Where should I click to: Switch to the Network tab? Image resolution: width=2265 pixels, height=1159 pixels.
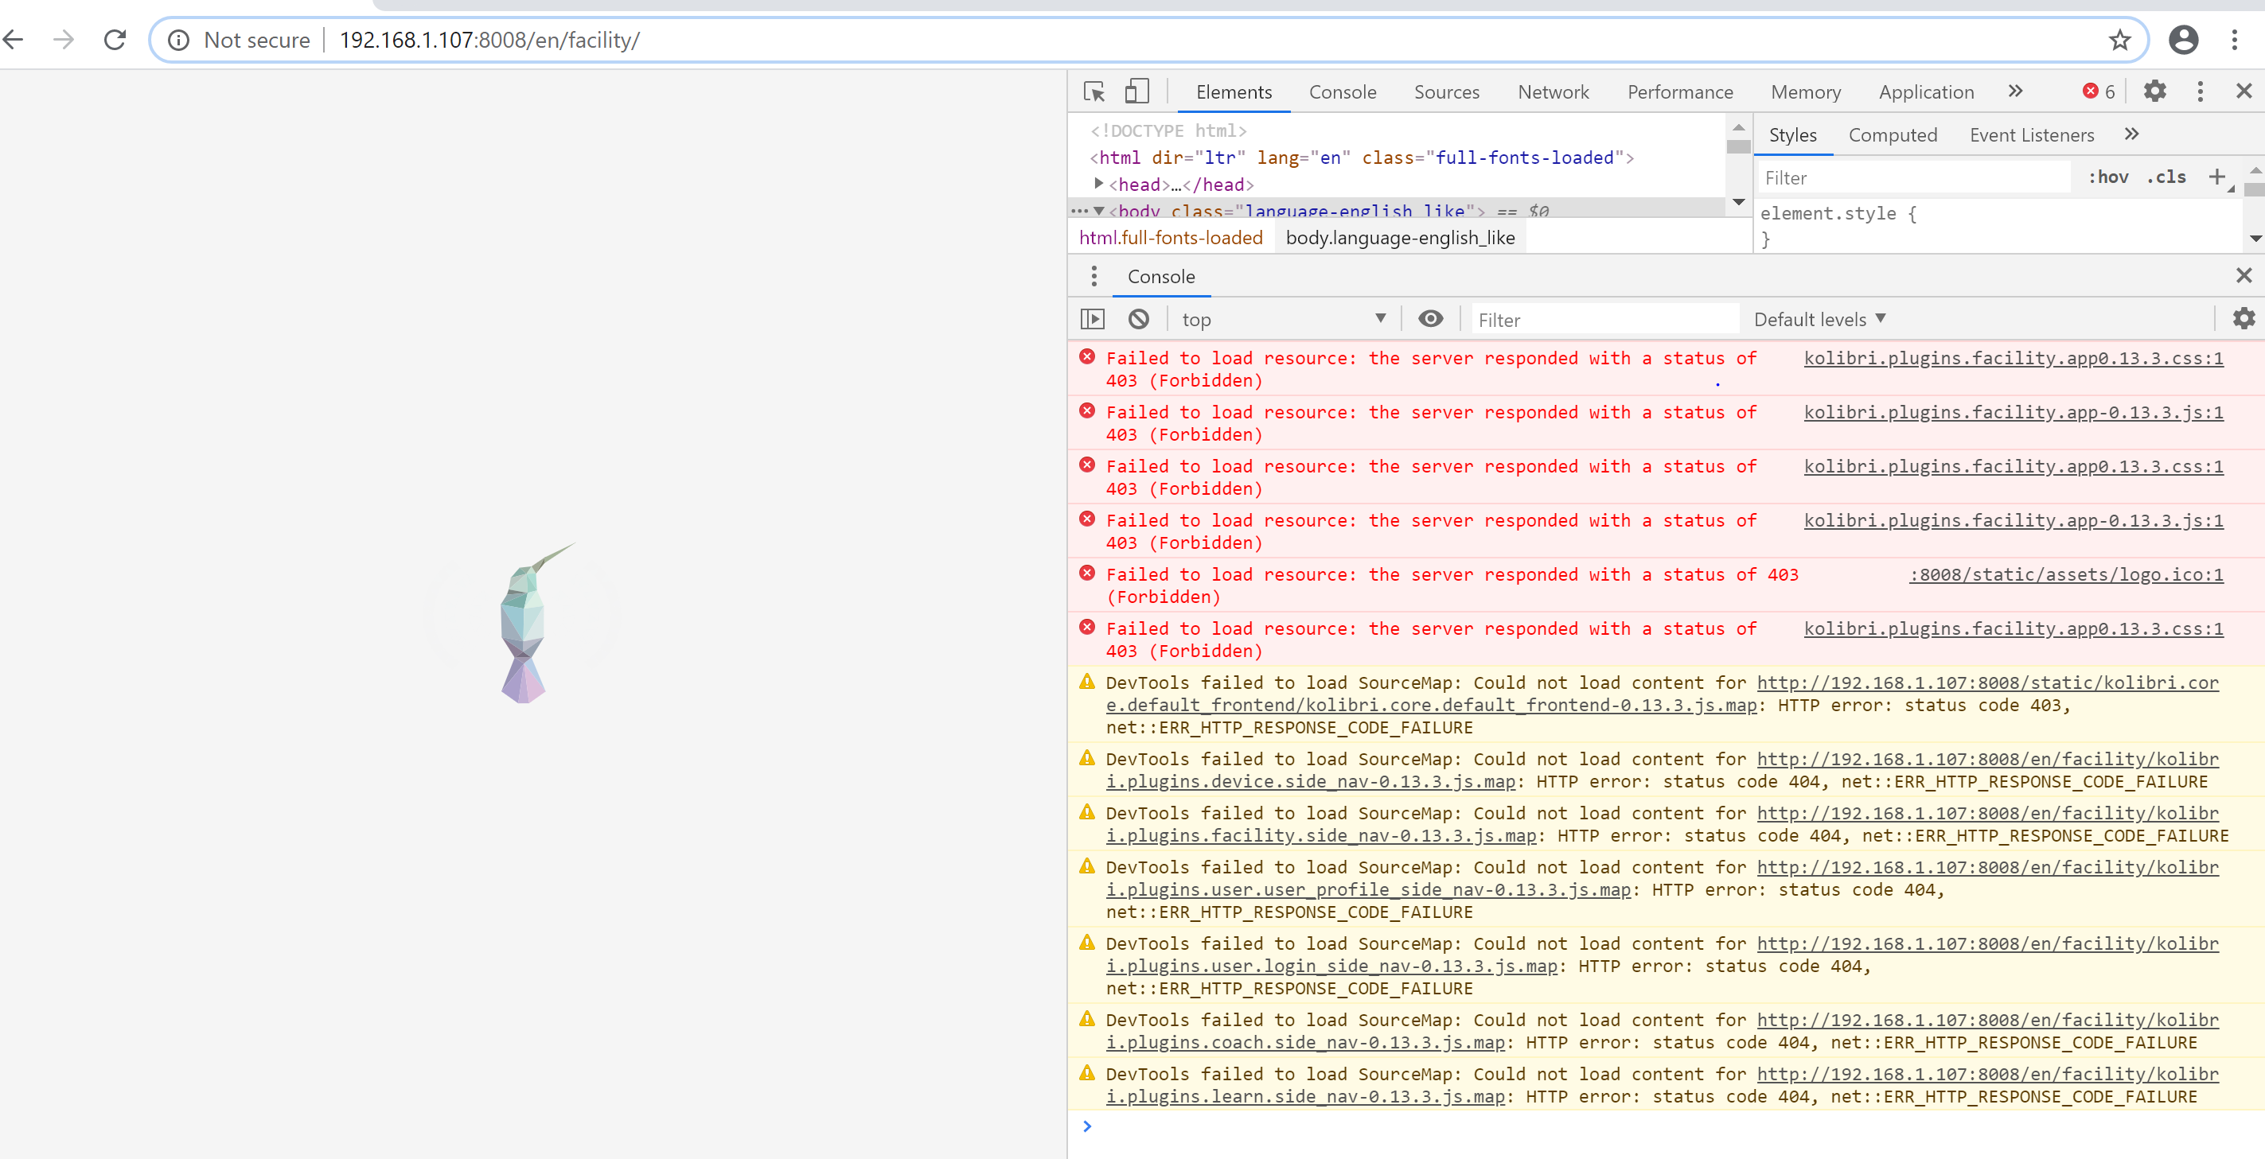(1553, 92)
